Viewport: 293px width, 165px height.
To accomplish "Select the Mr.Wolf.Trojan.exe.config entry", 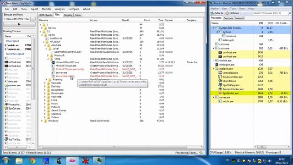I will (x=70, y=69).
